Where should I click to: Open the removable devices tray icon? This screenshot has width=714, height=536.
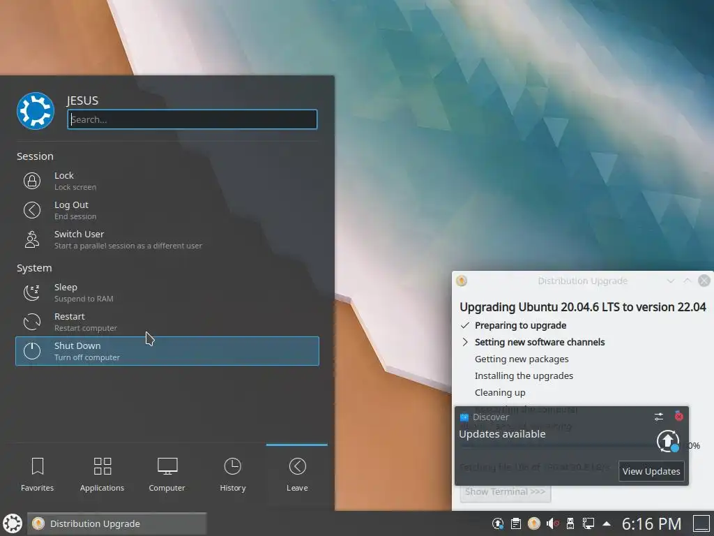(570, 523)
